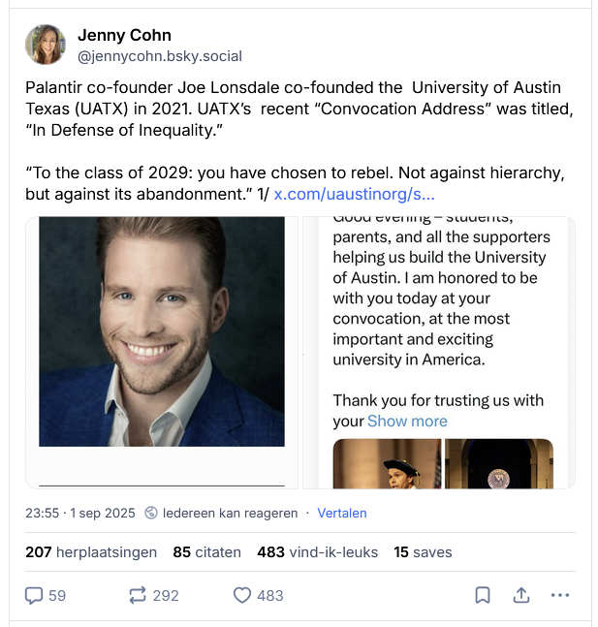Click the 15 saves count
Screen dimensions: 598x627
click(423, 552)
